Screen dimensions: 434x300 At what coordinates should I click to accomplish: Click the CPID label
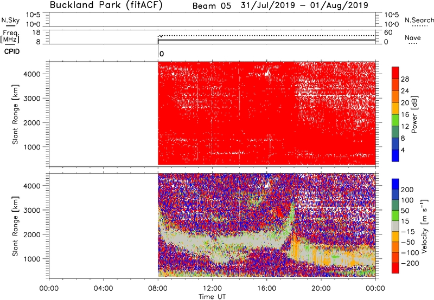point(12,51)
